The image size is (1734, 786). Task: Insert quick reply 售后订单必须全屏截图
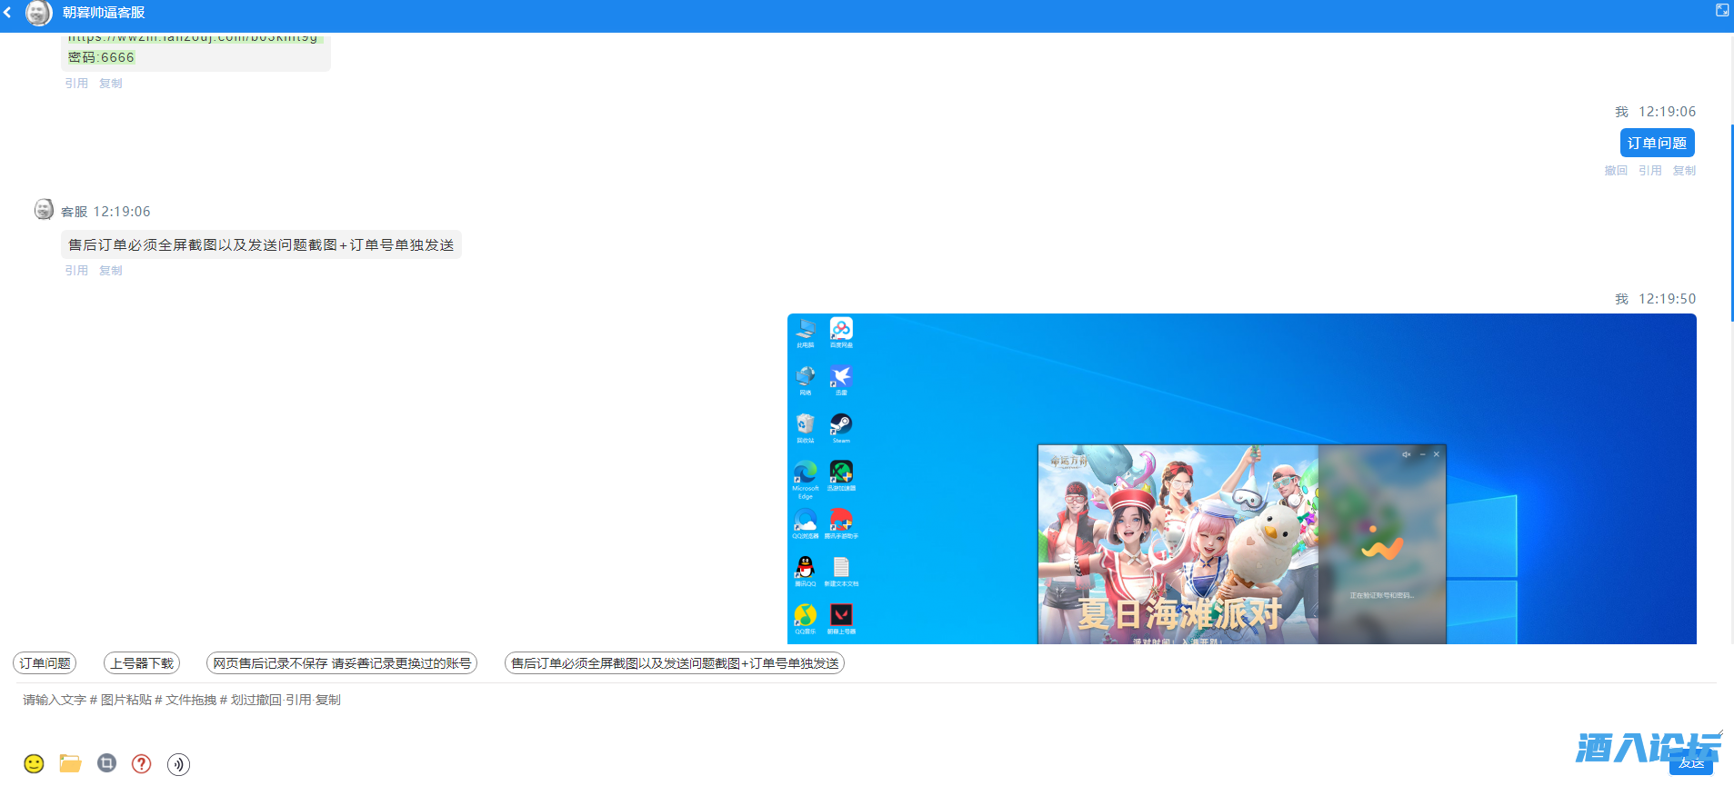(x=675, y=663)
